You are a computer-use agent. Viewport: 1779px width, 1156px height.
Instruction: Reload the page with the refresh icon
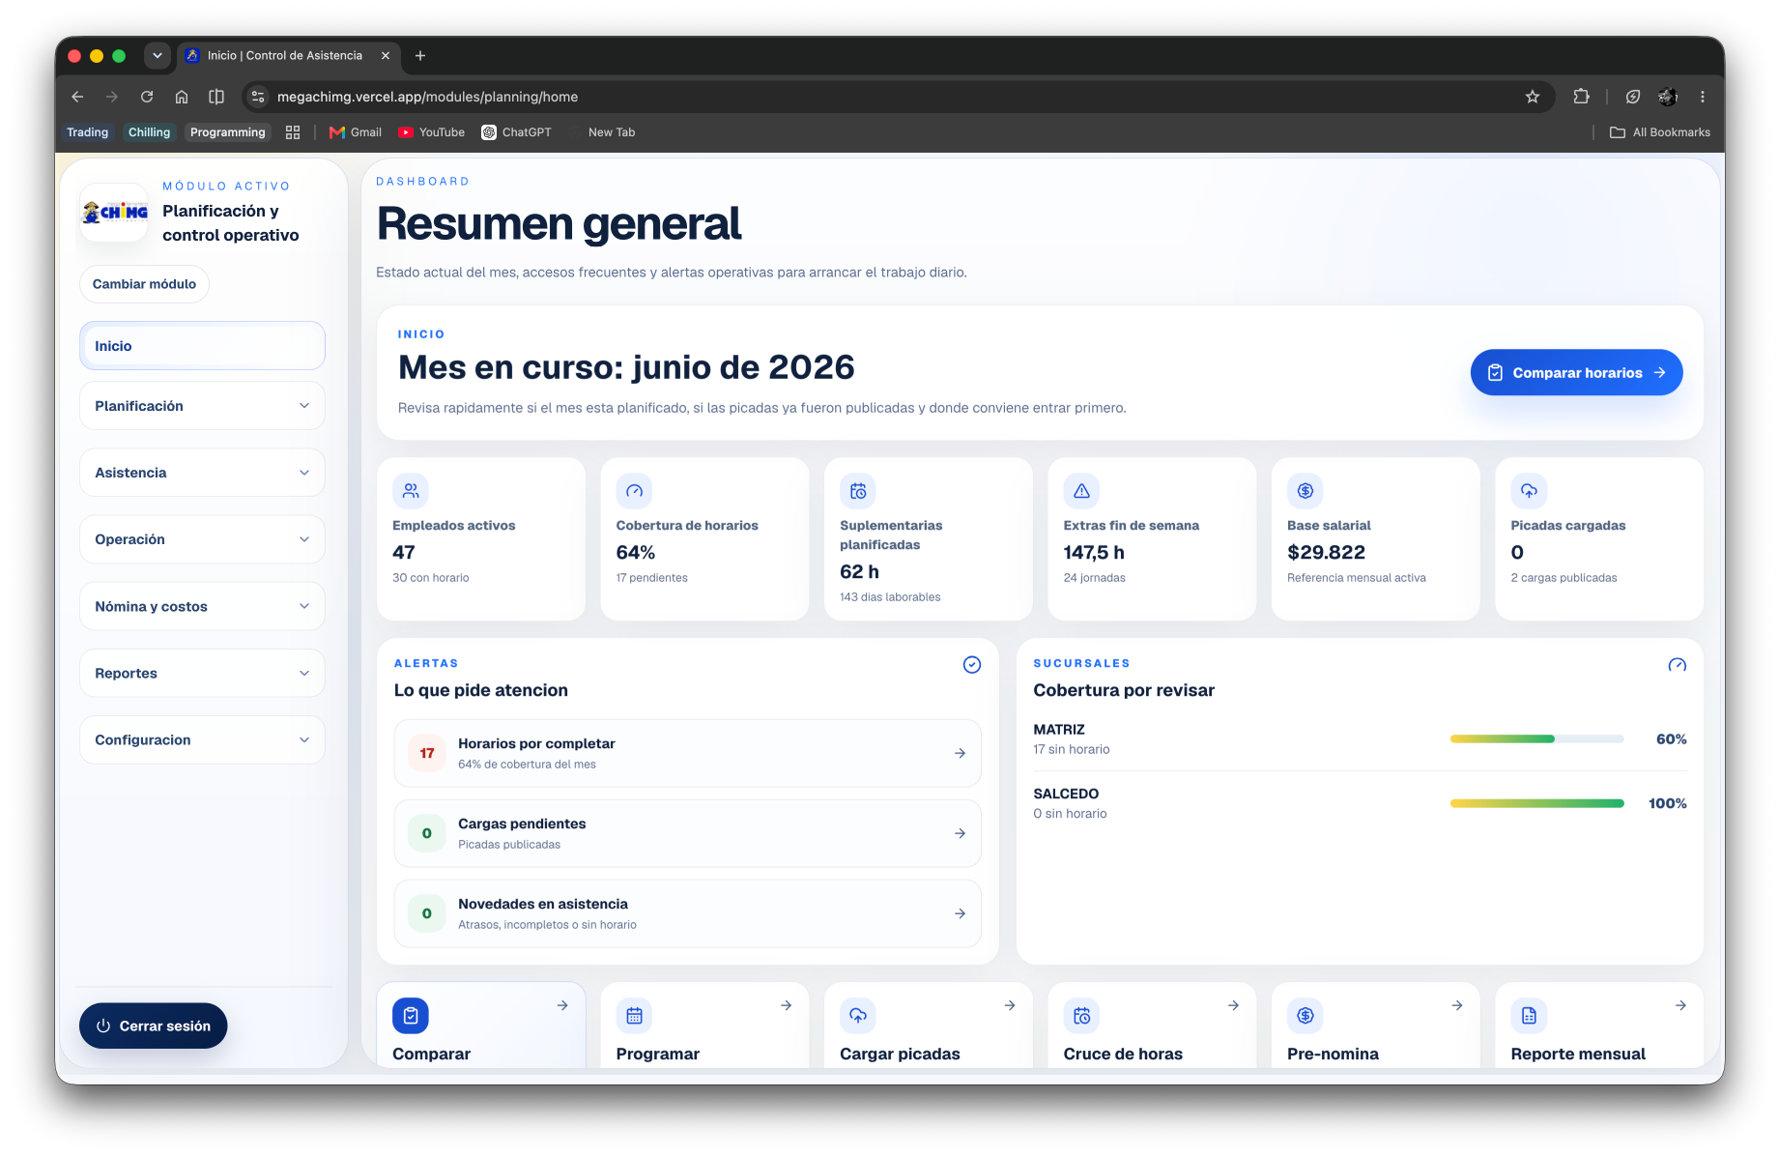click(x=147, y=97)
